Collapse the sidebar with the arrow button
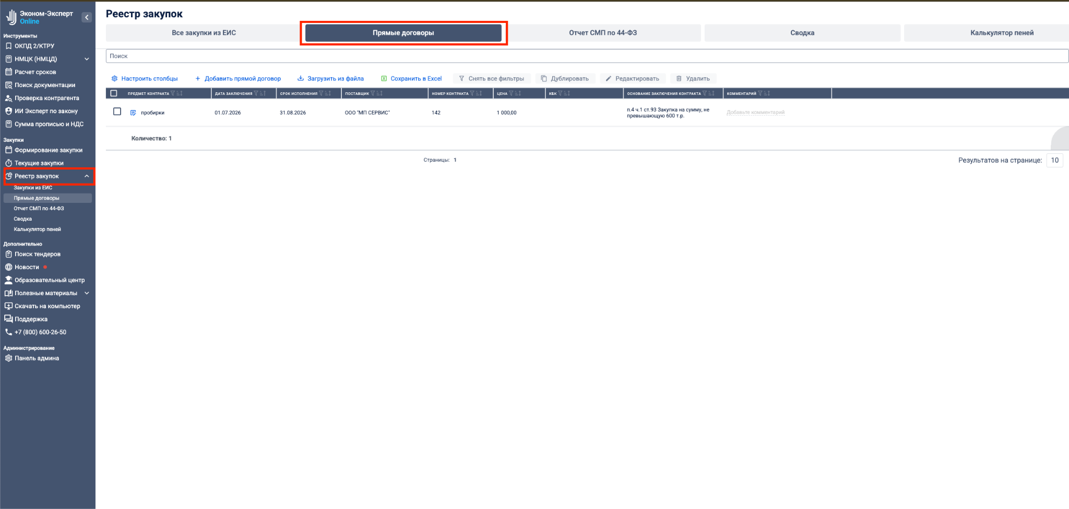Viewport: 1069px width, 509px height. tap(87, 17)
